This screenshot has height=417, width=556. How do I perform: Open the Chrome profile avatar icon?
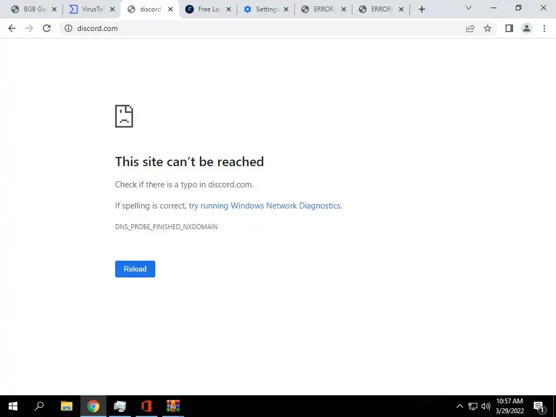[527, 28]
